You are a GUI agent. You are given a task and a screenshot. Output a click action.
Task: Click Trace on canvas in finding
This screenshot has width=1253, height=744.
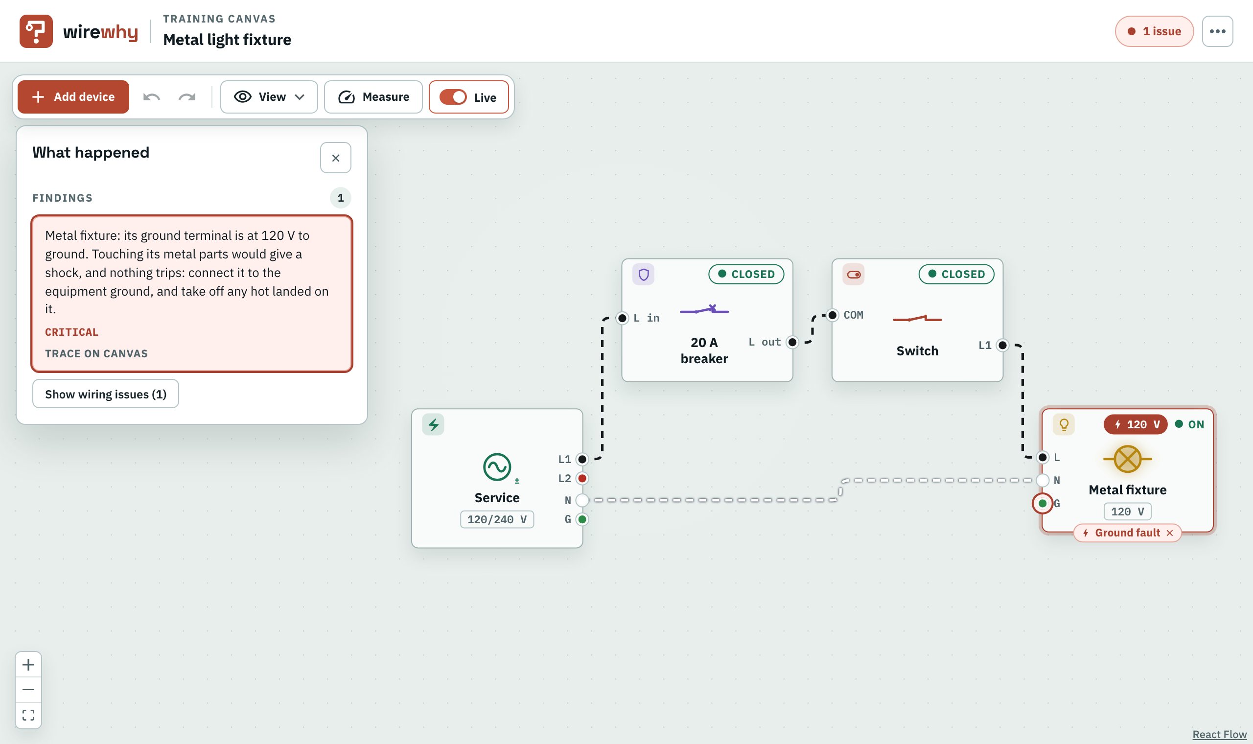[x=96, y=353]
